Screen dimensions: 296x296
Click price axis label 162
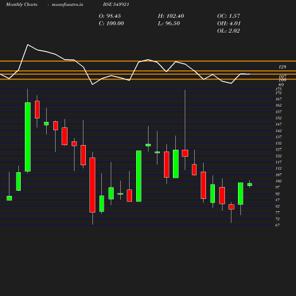tap(278, 105)
